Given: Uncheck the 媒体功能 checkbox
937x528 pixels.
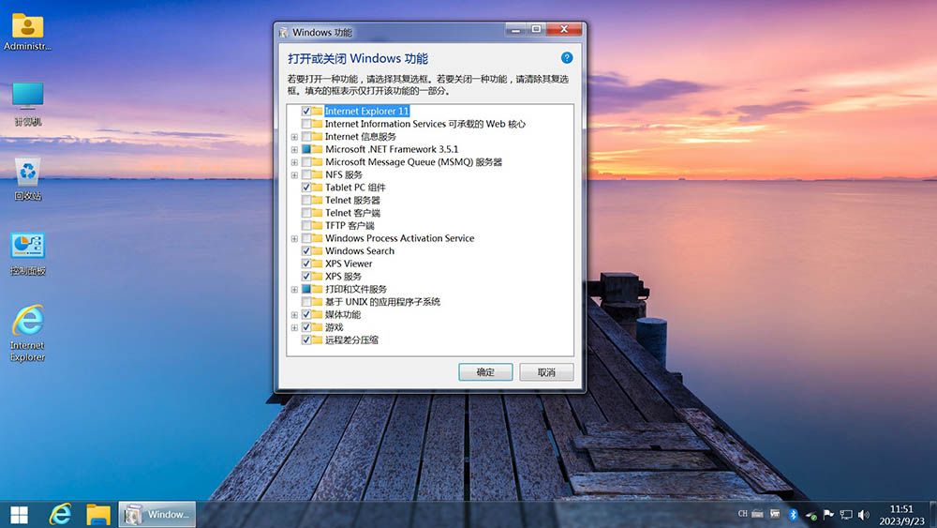Looking at the screenshot, I should [x=306, y=314].
